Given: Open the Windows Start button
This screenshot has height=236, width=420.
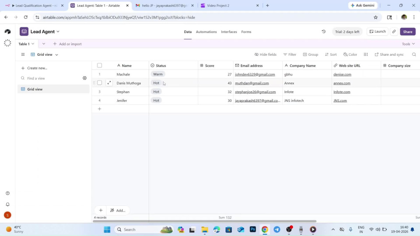Looking at the screenshot, I should pyautogui.click(x=107, y=230).
